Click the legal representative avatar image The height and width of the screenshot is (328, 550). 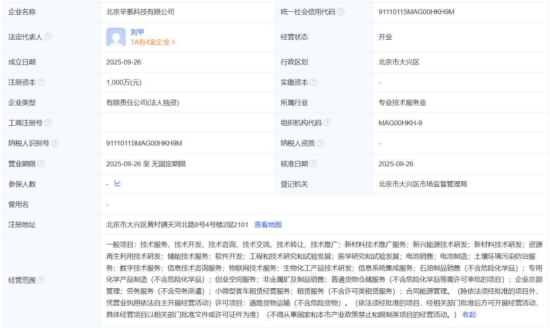click(x=116, y=37)
